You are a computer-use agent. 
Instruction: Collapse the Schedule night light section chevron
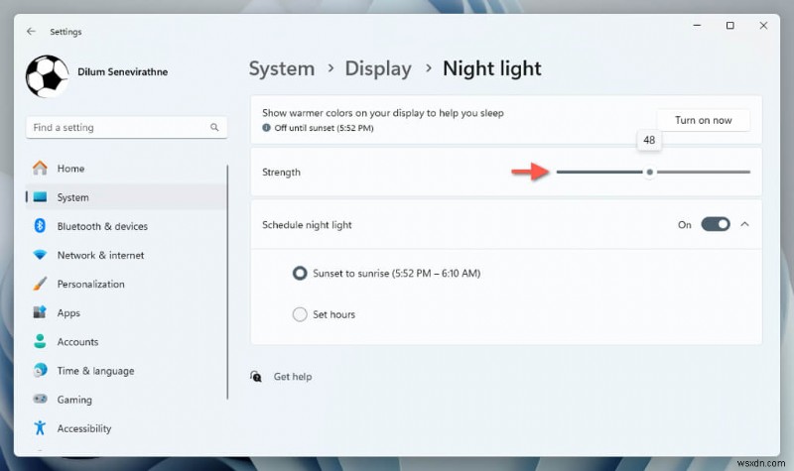(x=744, y=224)
